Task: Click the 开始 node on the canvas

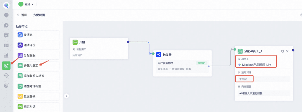Action: click(99, 48)
